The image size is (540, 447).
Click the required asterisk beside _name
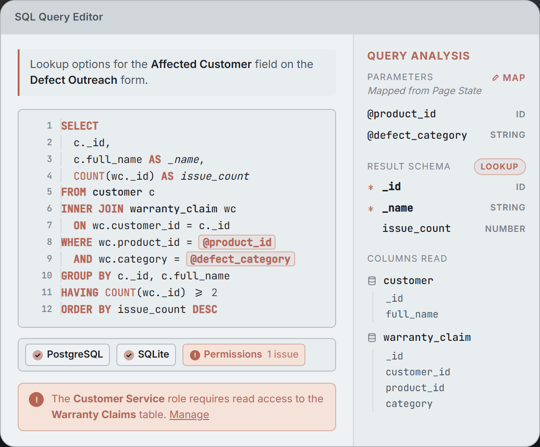(x=371, y=209)
